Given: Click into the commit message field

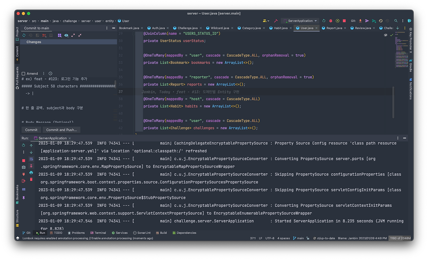Looking at the screenshot, I should point(69,100).
